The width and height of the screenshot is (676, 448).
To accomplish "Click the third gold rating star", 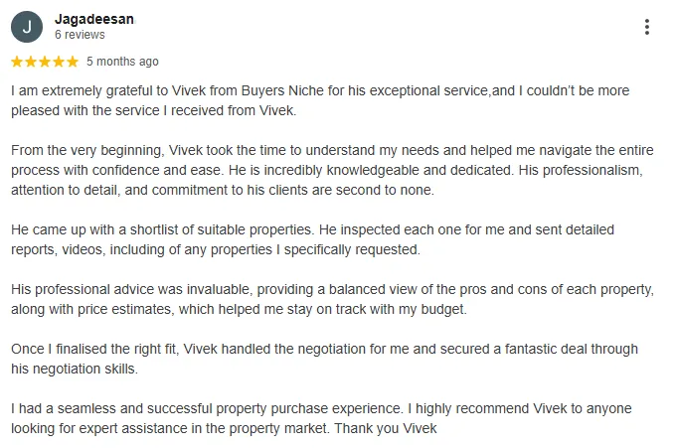I will [45, 62].
